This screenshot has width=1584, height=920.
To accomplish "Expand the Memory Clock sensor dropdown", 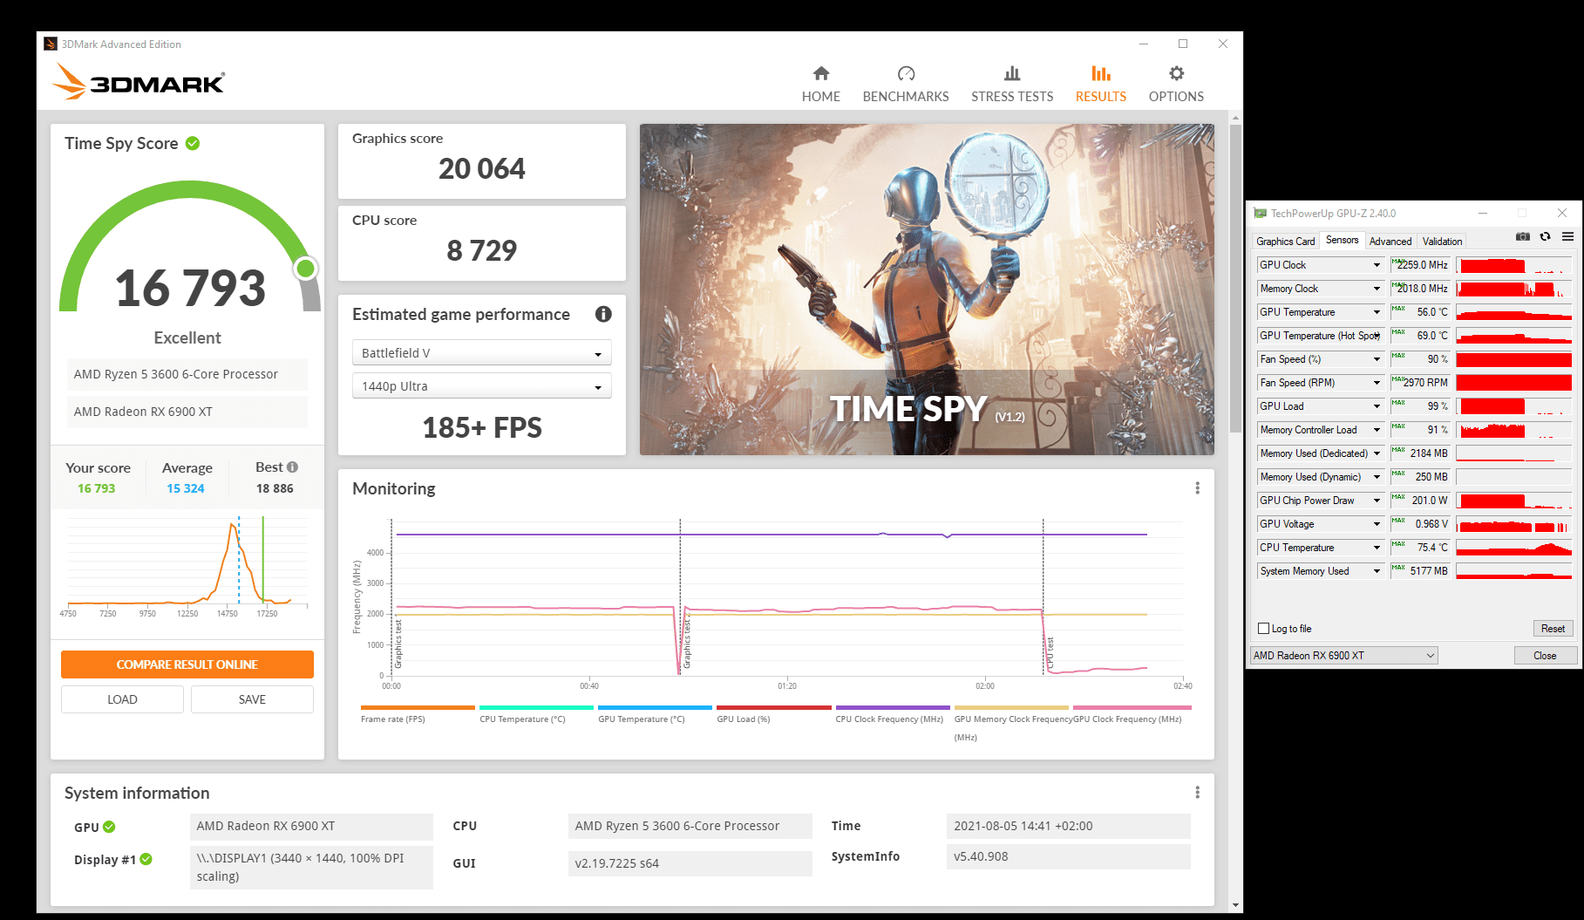I will pos(1377,289).
